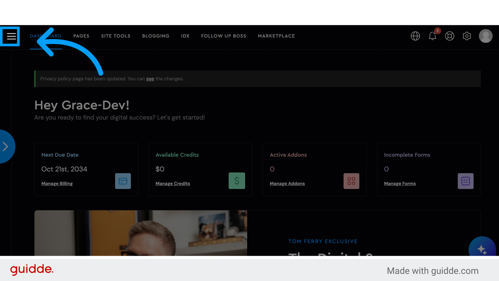
Task: Click the globe website icon
Action: (415, 36)
